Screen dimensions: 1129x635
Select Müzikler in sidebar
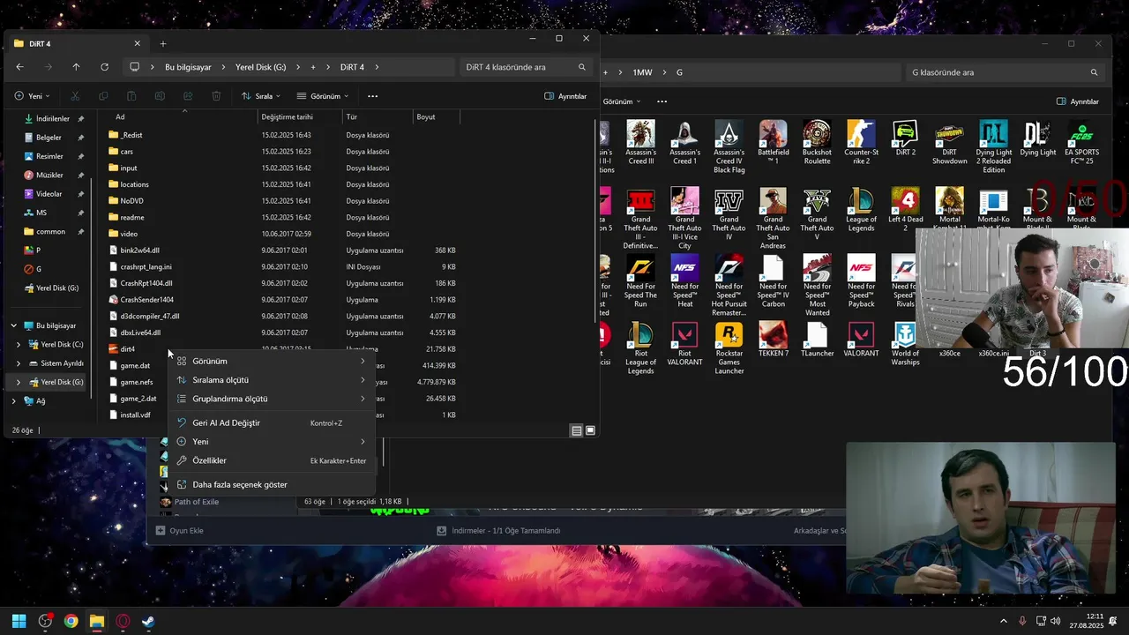pyautogui.click(x=49, y=175)
